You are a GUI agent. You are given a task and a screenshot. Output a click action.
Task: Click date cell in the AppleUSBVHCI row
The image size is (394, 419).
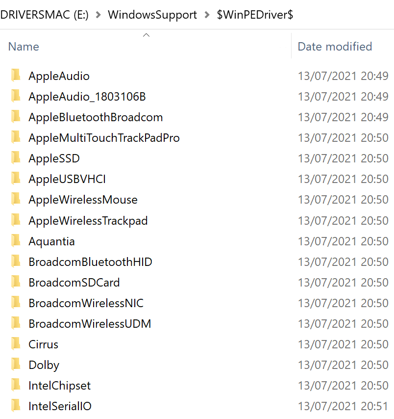click(x=343, y=179)
